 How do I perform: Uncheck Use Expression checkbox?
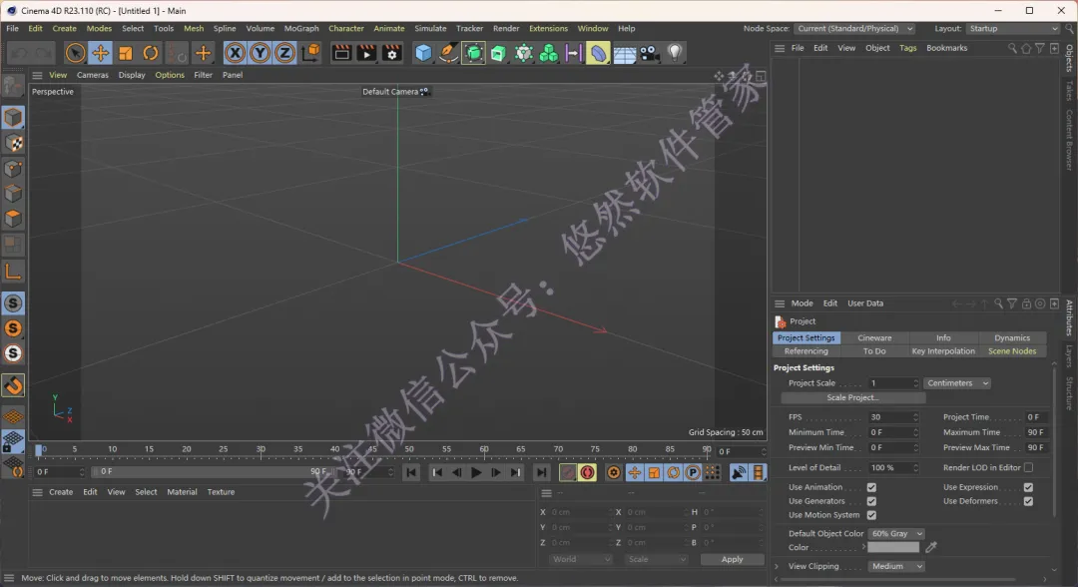(1028, 487)
